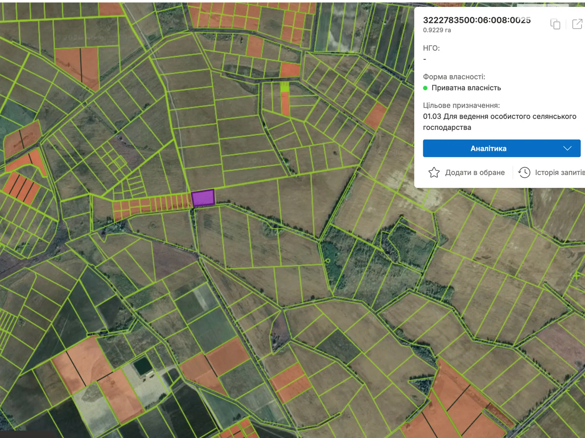Click the clock history icon

pyautogui.click(x=524, y=172)
